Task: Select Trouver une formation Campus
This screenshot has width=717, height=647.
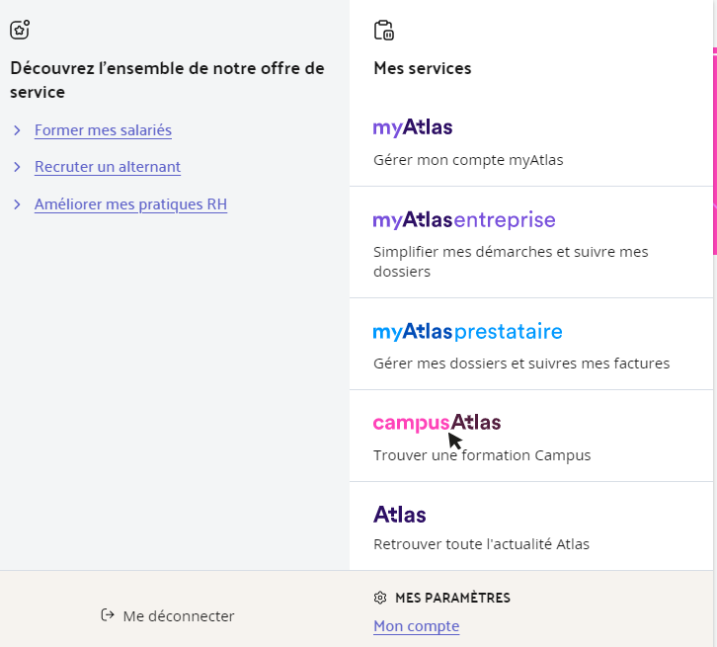Action: (x=482, y=455)
